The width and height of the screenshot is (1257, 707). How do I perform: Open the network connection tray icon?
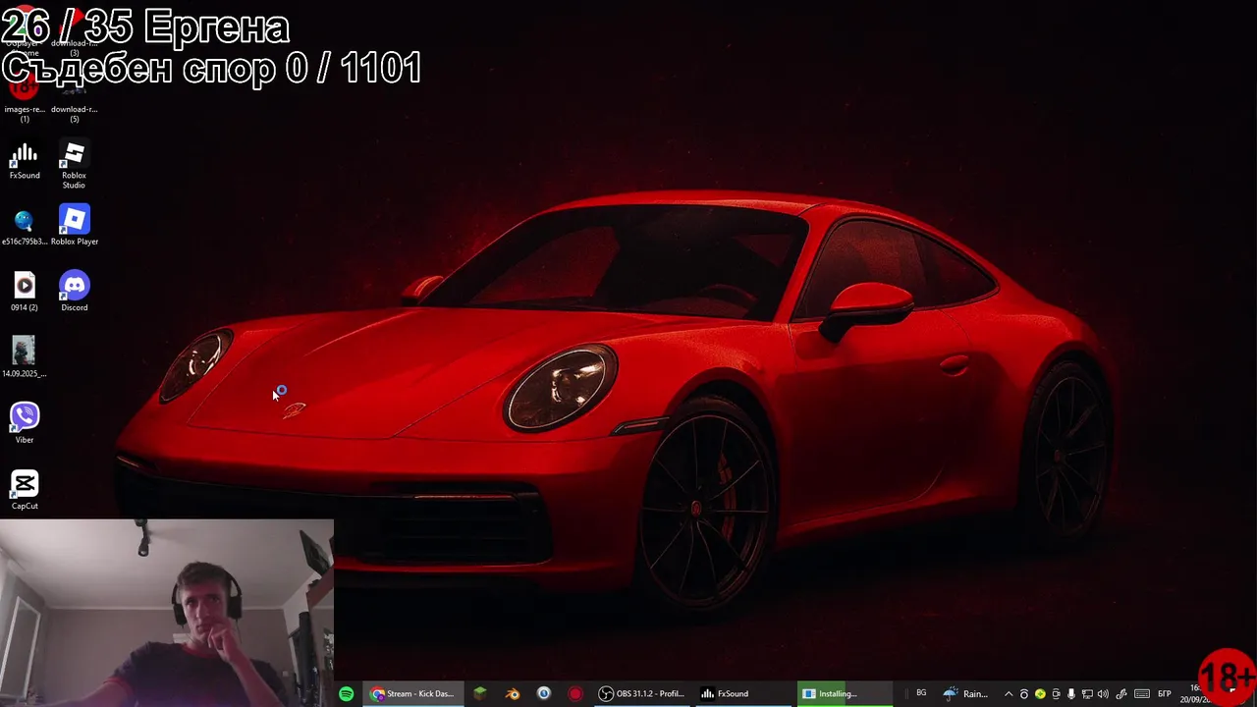point(1087,694)
